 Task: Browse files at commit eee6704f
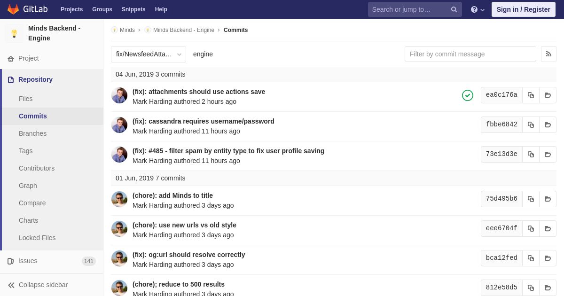point(548,228)
